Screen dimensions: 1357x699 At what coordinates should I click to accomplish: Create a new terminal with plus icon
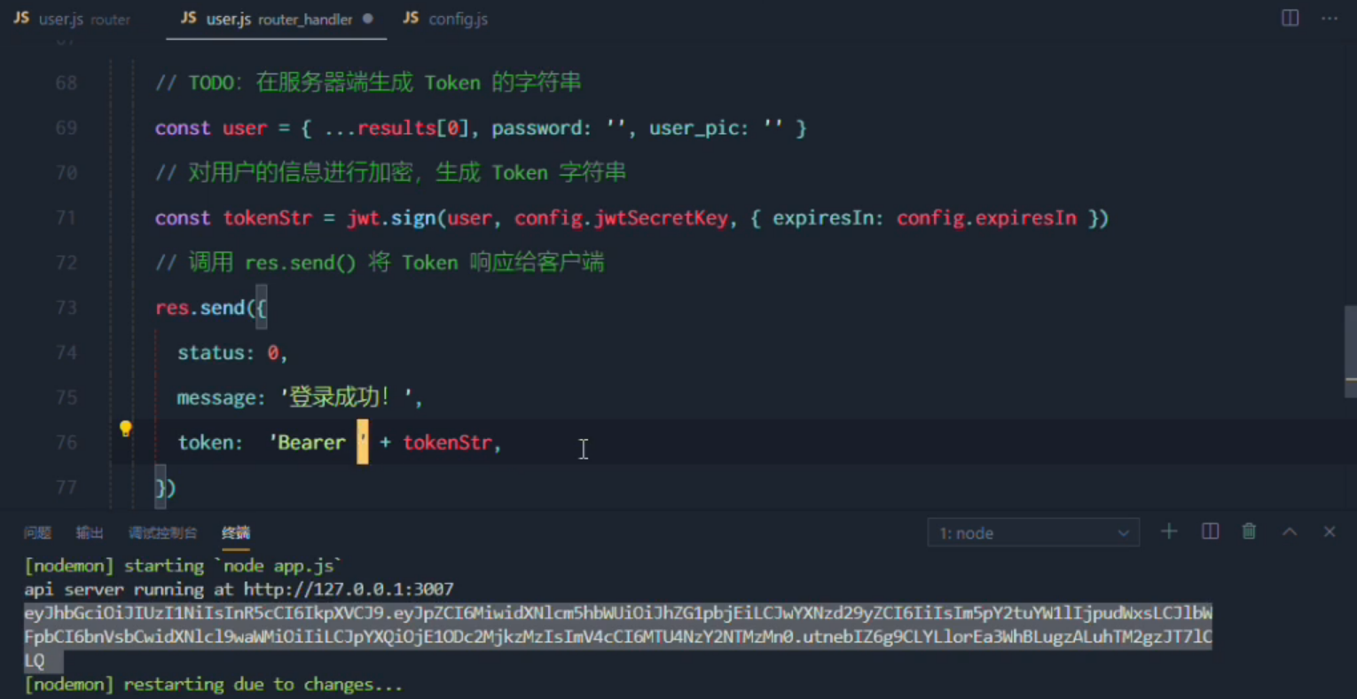pyautogui.click(x=1169, y=531)
